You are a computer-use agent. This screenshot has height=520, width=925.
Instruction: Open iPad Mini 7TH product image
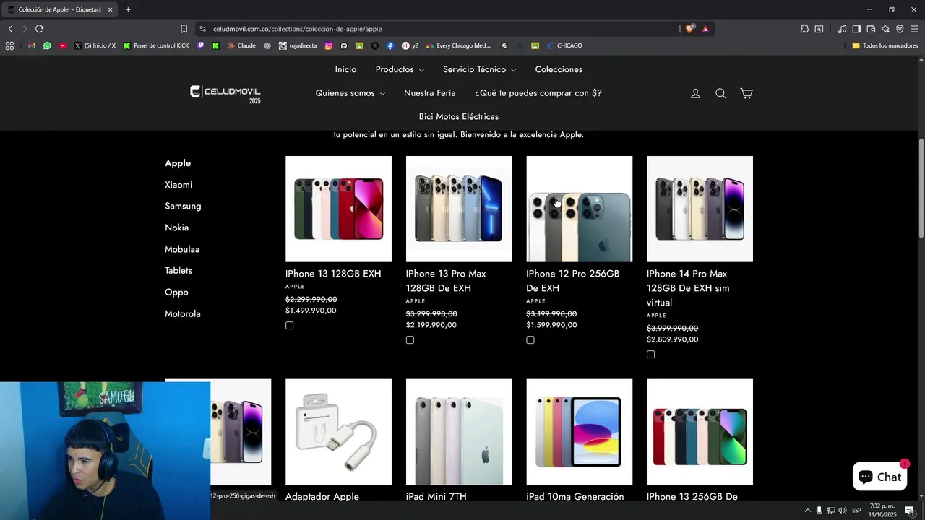pos(459,432)
